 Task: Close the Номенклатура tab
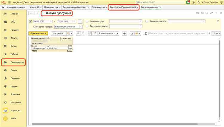click(60, 7)
